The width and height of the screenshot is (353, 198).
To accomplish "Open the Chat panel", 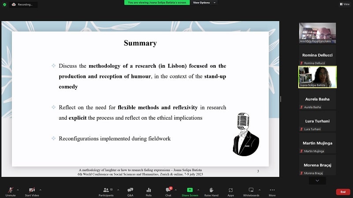I will click(x=168, y=191).
